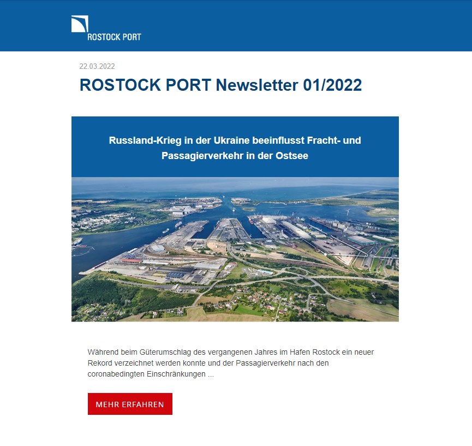This screenshot has width=472, height=446.
Task: Click the Rostock Port logo
Action: tap(106, 28)
